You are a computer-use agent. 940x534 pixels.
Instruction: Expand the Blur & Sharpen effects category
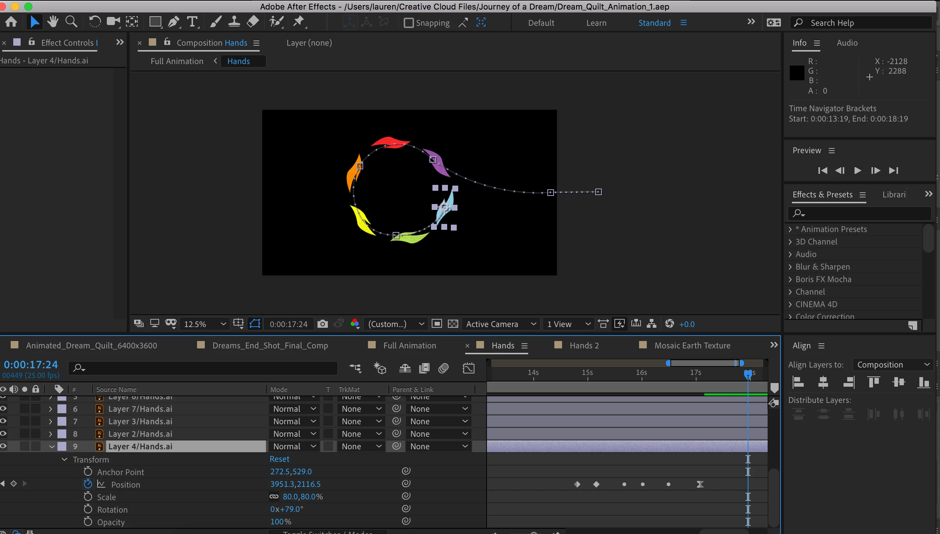tap(790, 267)
